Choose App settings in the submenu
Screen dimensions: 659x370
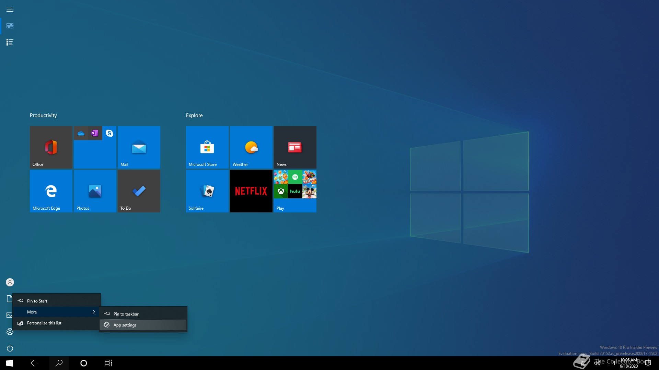point(143,325)
